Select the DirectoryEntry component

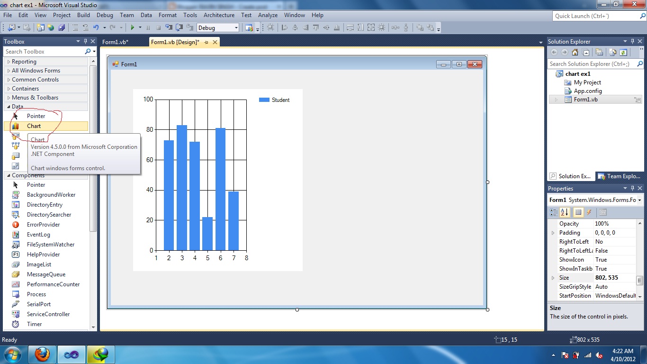pyautogui.click(x=46, y=205)
